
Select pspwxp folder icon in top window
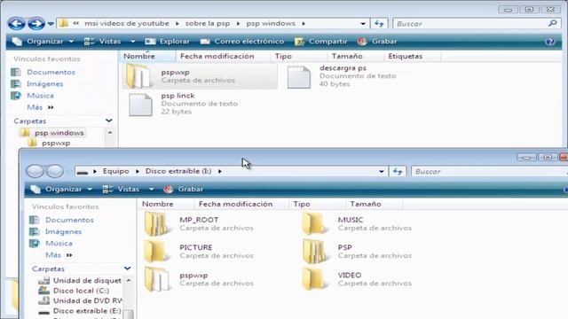138,76
